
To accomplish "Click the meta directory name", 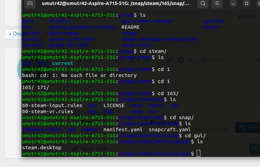I will pos(137,105).
